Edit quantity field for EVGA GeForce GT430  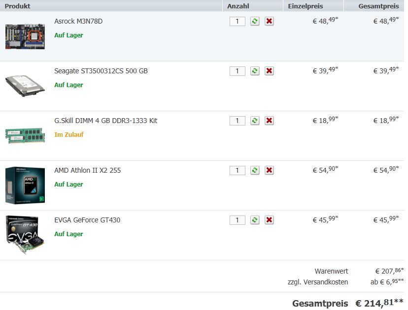coord(238,220)
